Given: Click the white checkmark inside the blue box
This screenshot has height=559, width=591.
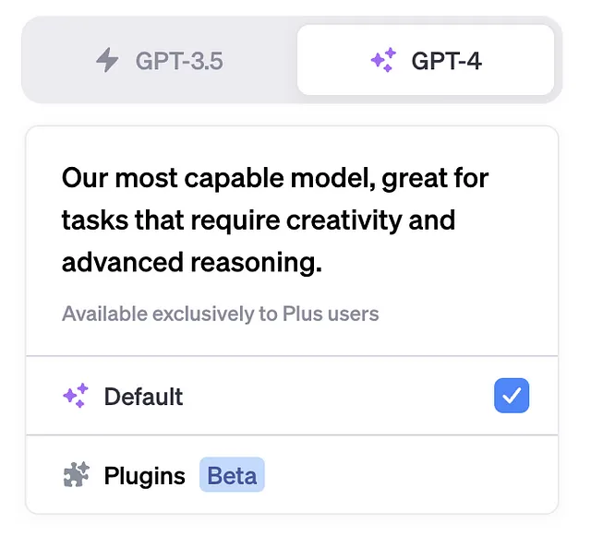Looking at the screenshot, I should tap(512, 396).
